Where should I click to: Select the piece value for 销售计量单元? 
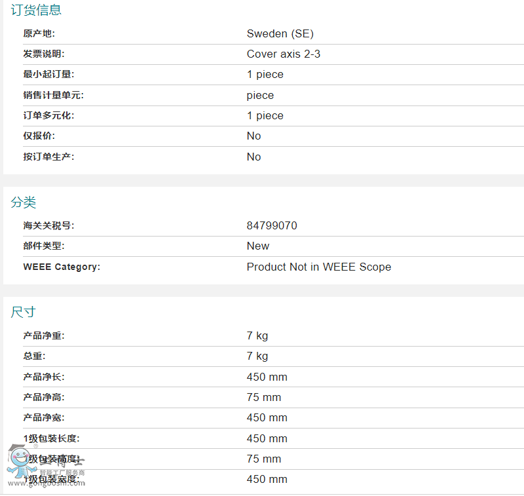pyautogui.click(x=260, y=95)
